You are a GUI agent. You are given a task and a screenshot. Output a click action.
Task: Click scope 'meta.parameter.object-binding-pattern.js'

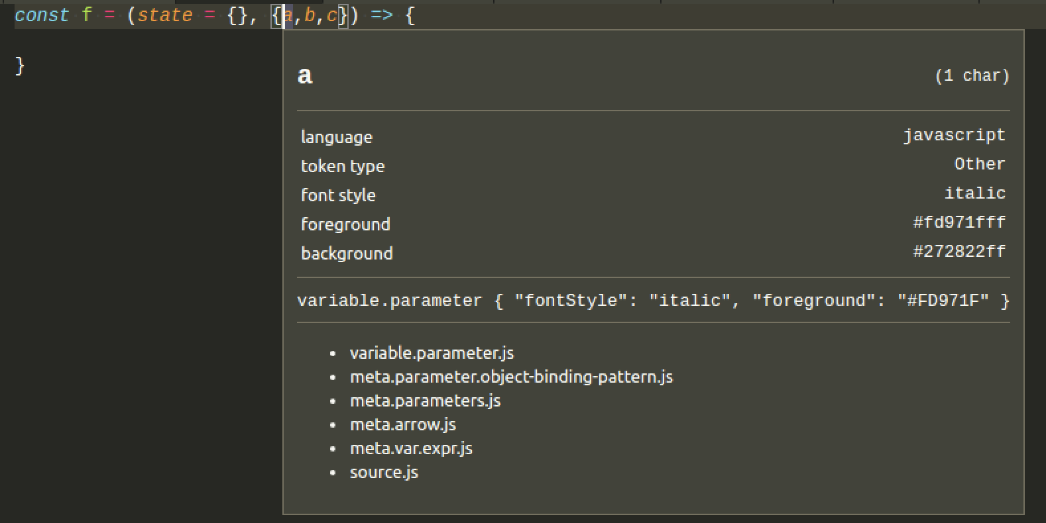point(512,377)
